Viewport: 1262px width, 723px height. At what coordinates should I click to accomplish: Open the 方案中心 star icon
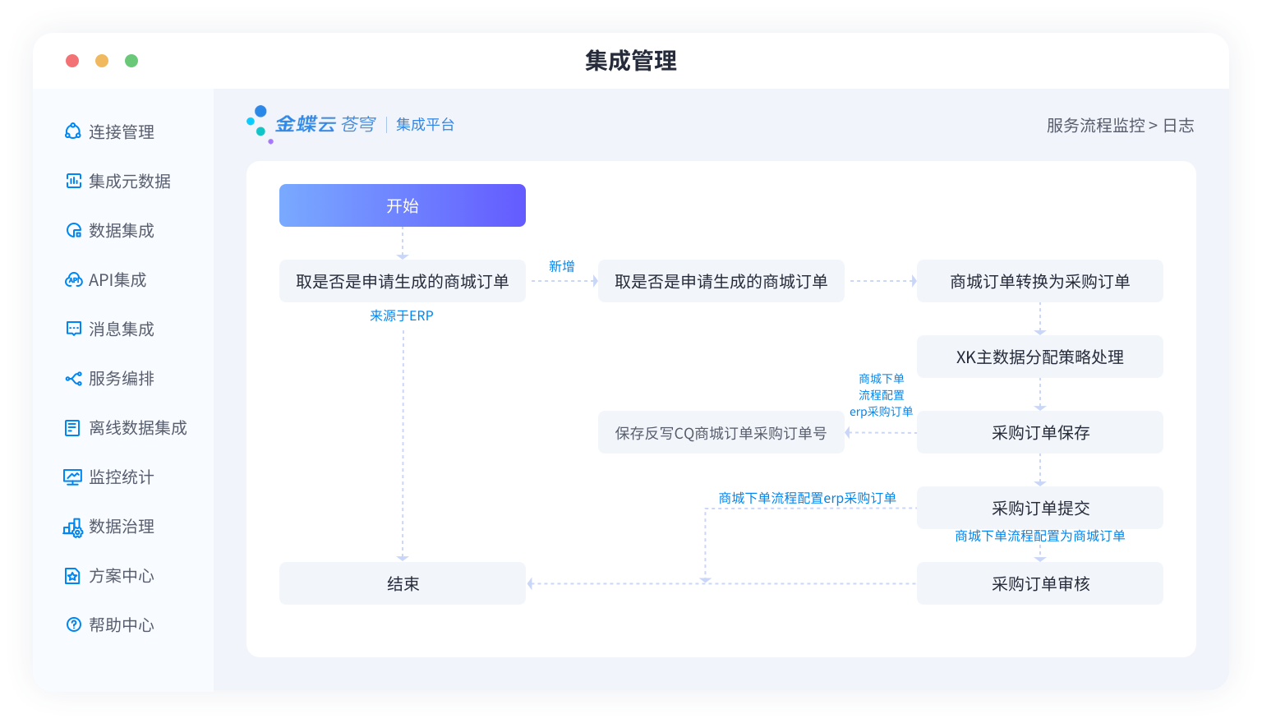tap(73, 575)
